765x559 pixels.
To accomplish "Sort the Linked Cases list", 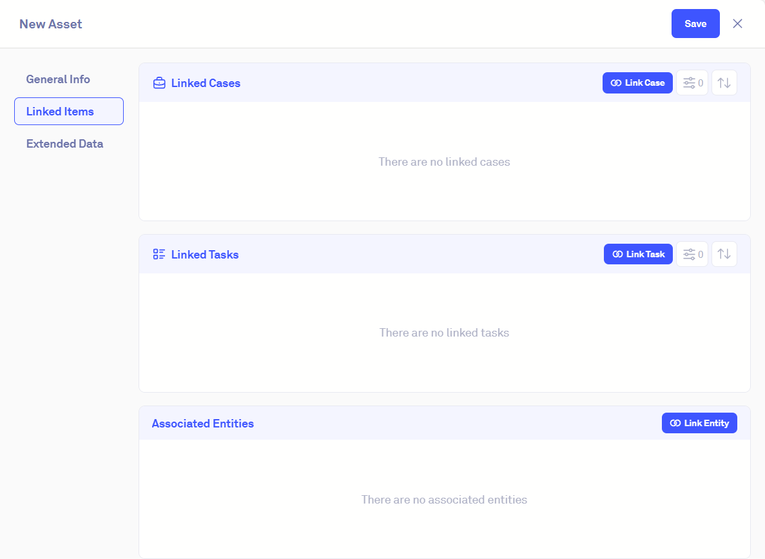I will pyautogui.click(x=724, y=83).
